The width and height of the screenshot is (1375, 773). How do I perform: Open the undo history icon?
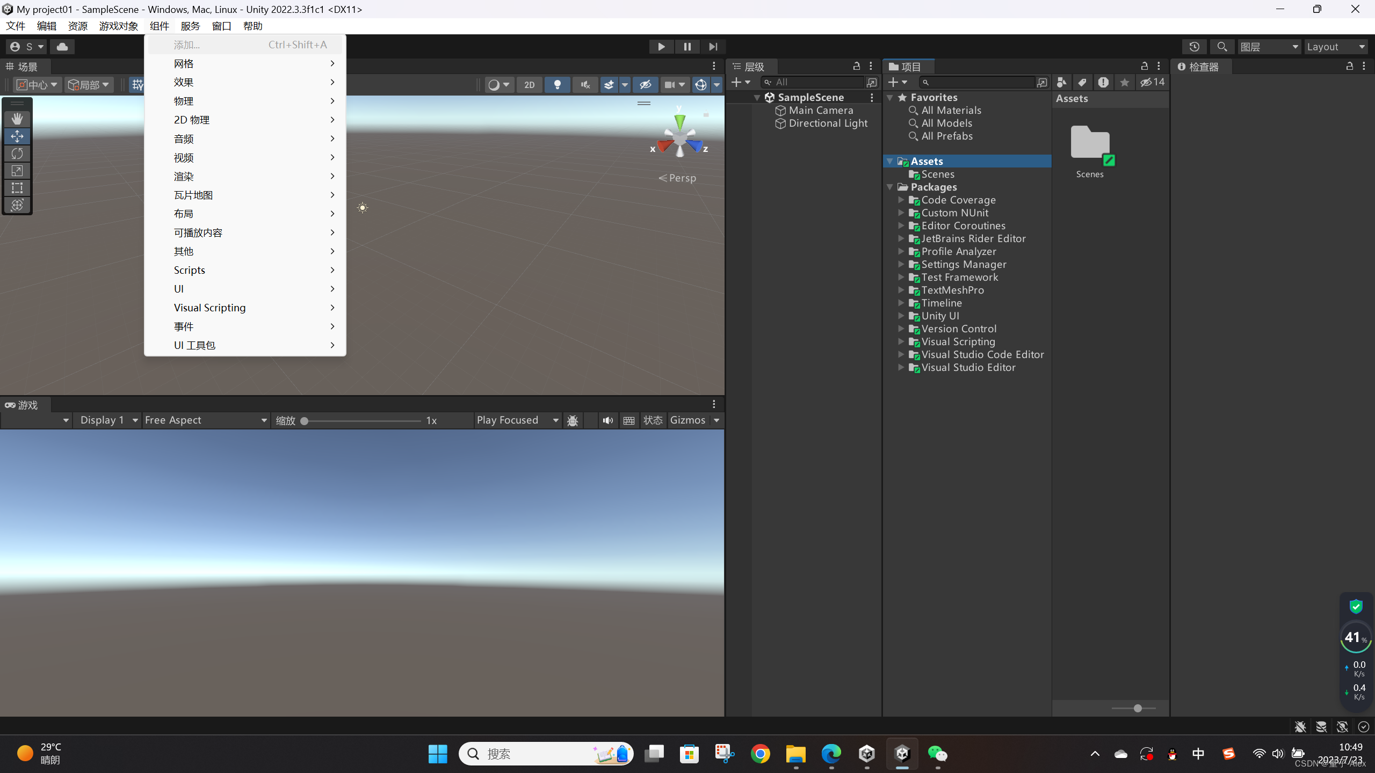click(x=1194, y=47)
